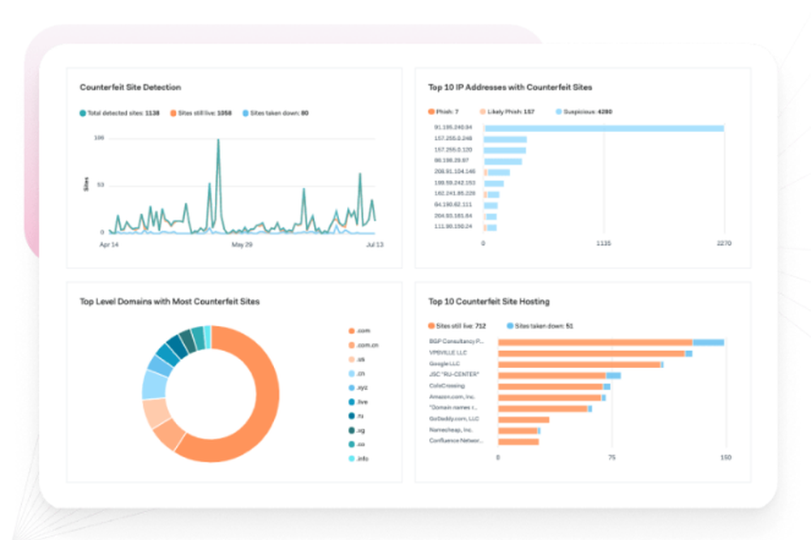Click the 1135 axis value
The width and height of the screenshot is (811, 540).
click(x=603, y=243)
